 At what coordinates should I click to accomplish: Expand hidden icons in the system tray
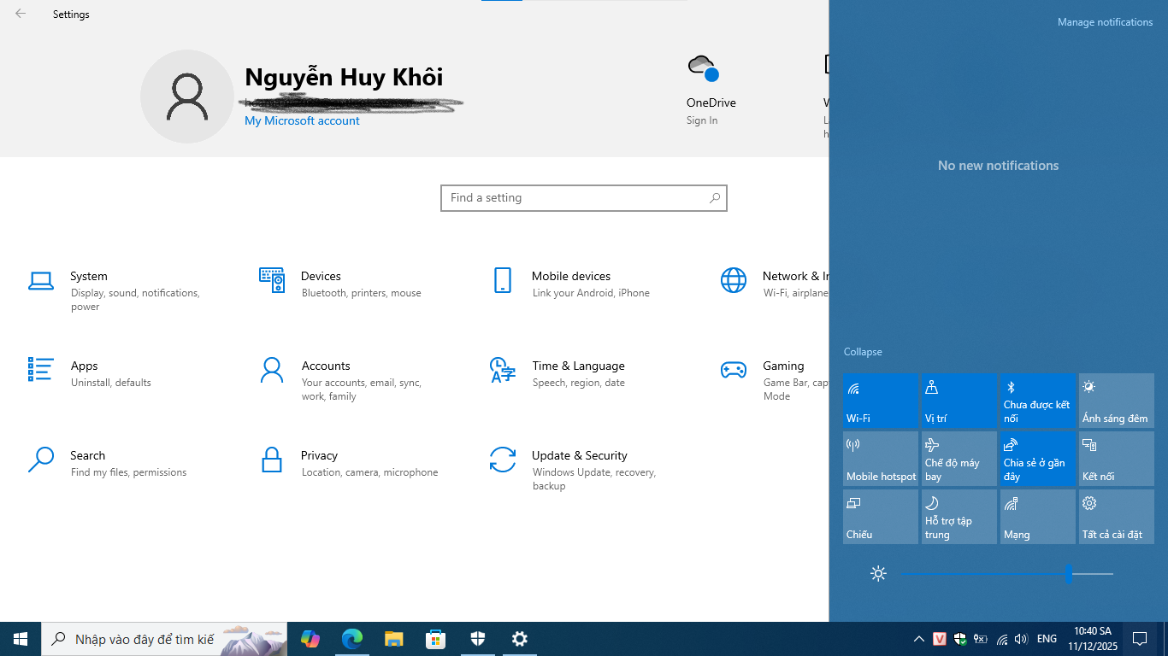coord(918,638)
